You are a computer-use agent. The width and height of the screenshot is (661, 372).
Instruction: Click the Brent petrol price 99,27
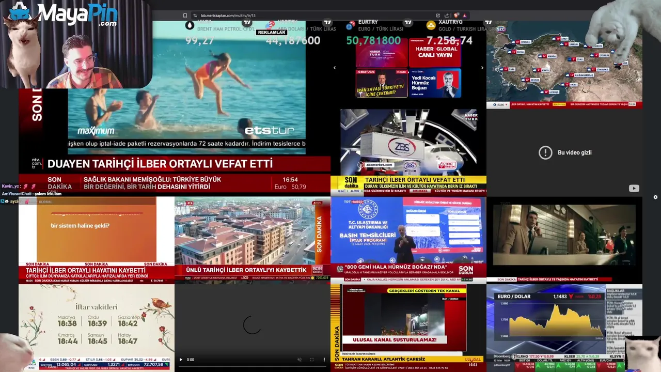(x=200, y=41)
